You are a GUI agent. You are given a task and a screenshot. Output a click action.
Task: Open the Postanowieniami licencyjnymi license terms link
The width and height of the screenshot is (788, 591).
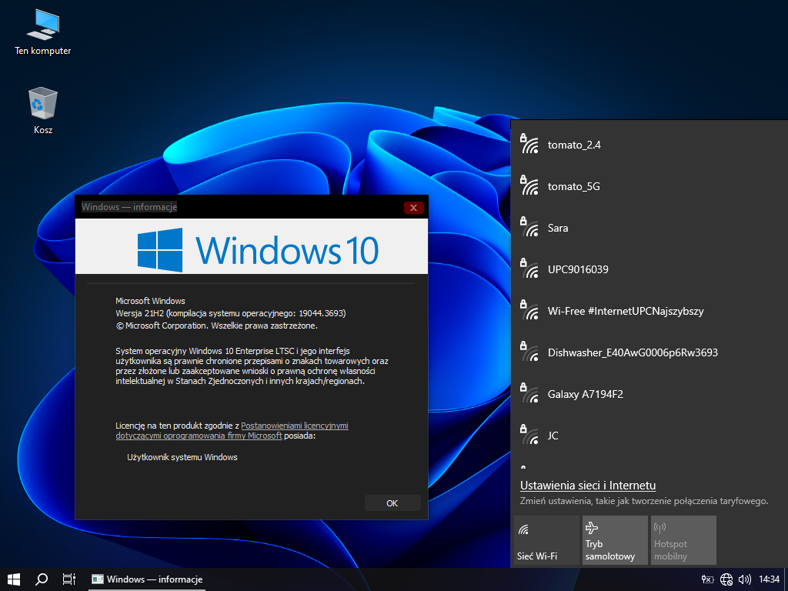pos(294,425)
